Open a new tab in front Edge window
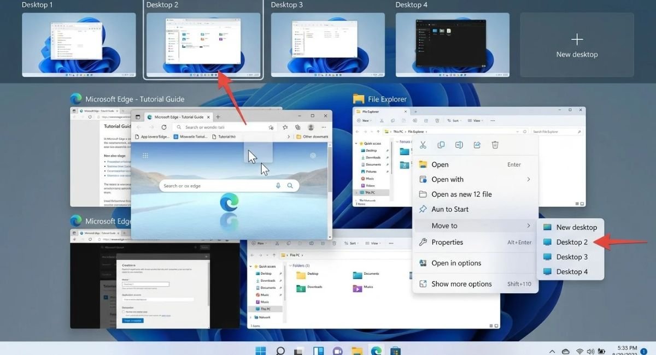This screenshot has height=355, width=656. [218, 117]
